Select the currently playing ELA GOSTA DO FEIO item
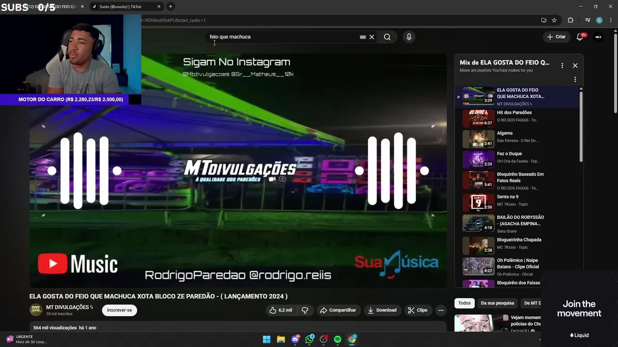This screenshot has height=347, width=618. tap(517, 96)
